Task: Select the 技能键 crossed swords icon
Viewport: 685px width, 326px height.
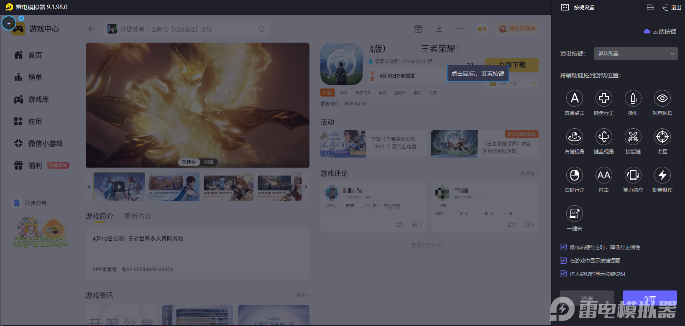Action: click(633, 137)
